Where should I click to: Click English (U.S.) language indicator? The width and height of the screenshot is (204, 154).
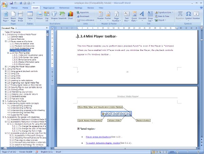(47, 152)
